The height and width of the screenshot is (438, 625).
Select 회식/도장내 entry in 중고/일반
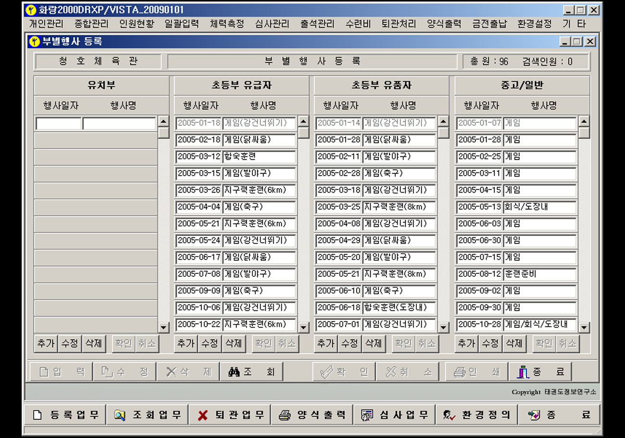tap(540, 207)
